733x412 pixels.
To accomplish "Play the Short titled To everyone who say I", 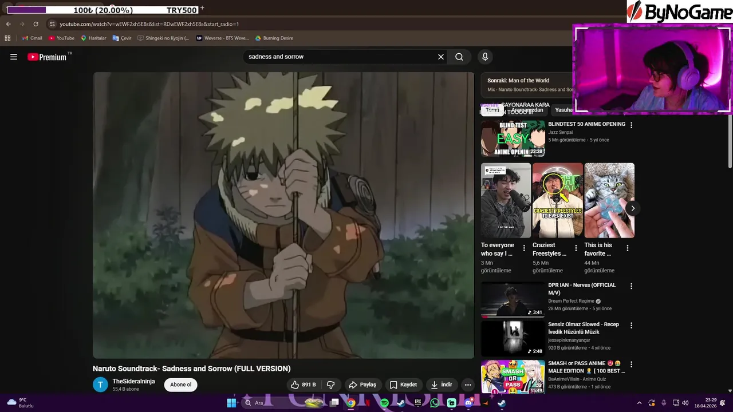I will [506, 200].
